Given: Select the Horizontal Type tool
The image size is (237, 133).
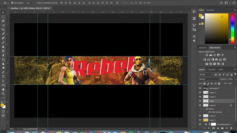Looking at the screenshot, I should point(3,76).
